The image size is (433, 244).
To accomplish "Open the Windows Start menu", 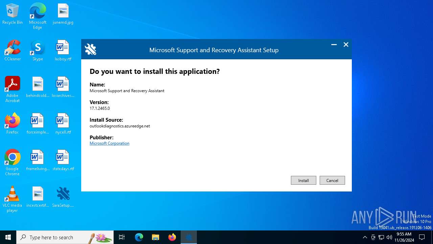I will [x=8, y=237].
